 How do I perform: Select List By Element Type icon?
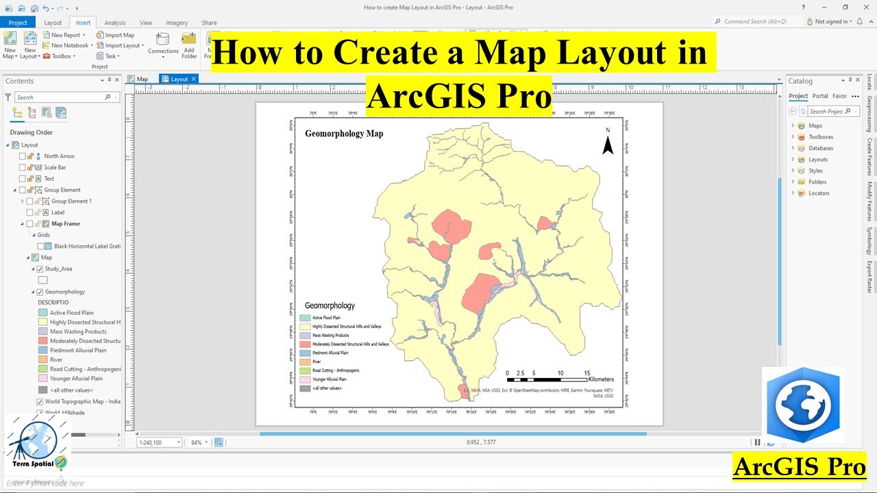click(x=32, y=113)
